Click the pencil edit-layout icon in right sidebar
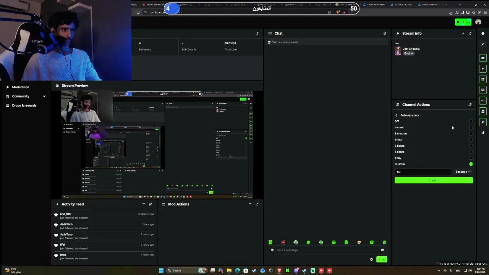Viewport: 489px width, 275px height. coord(483,44)
